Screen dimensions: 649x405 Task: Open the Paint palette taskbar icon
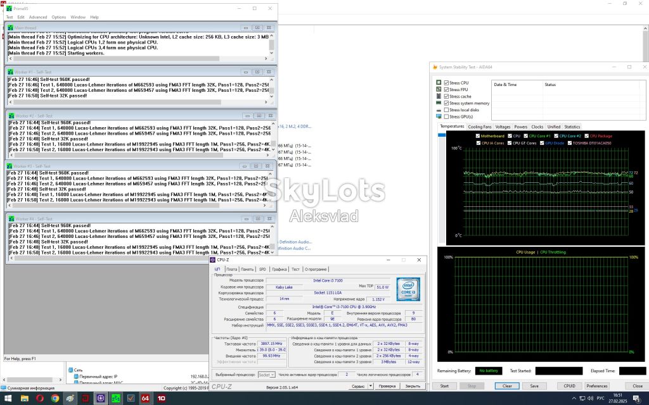70,399
